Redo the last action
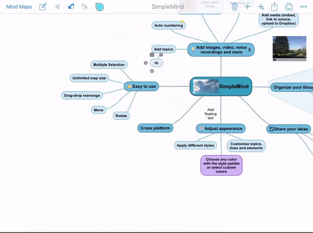 [84, 7]
